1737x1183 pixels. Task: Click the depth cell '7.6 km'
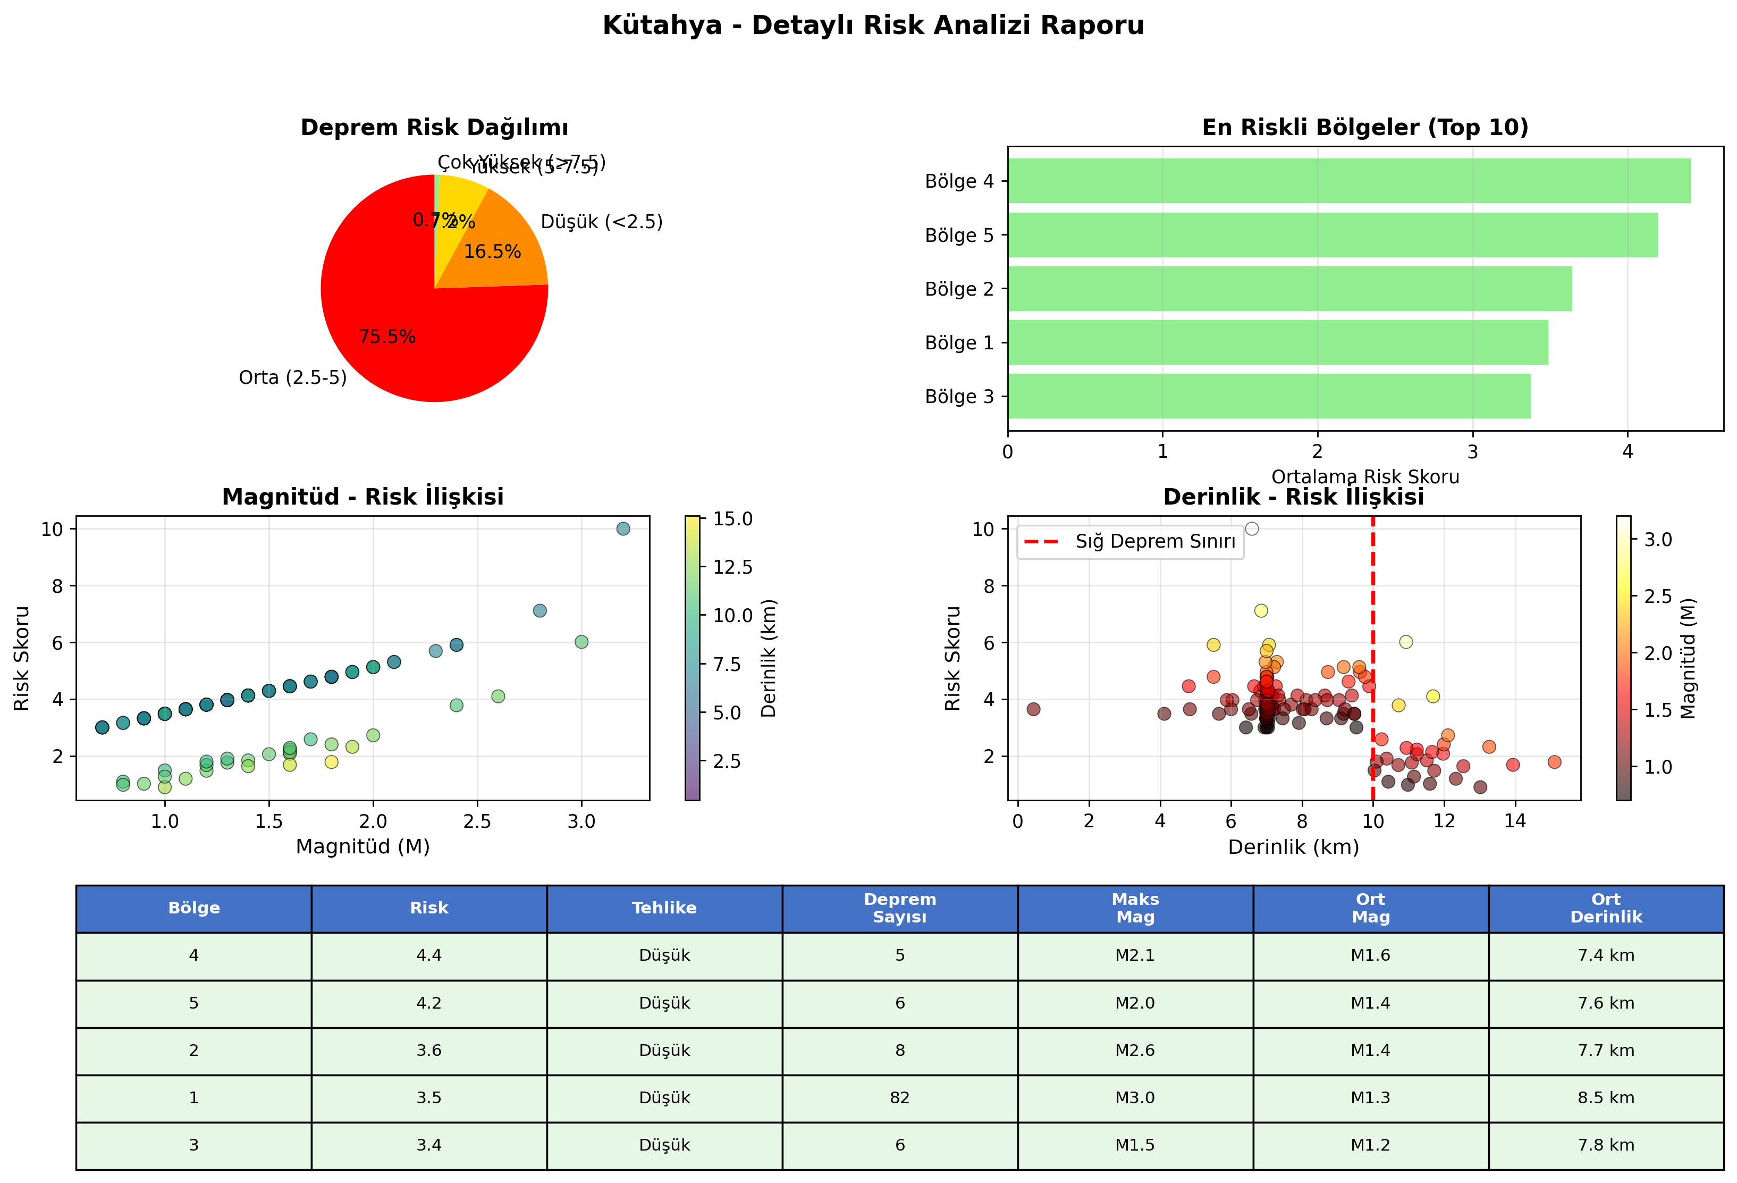coord(1606,1003)
